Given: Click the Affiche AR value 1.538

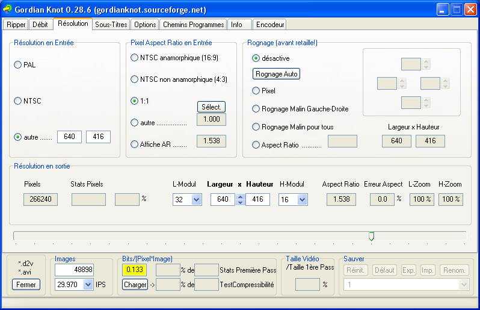Looking at the screenshot, I should tap(212, 141).
